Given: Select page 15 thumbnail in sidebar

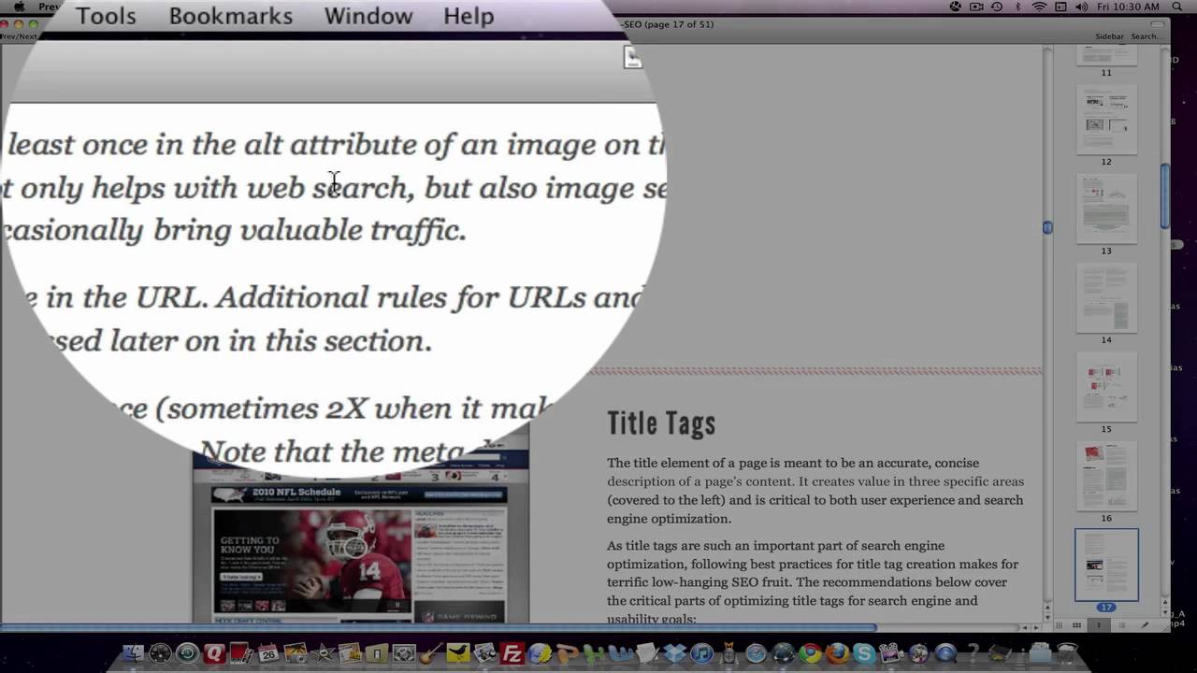Looking at the screenshot, I should tap(1106, 387).
